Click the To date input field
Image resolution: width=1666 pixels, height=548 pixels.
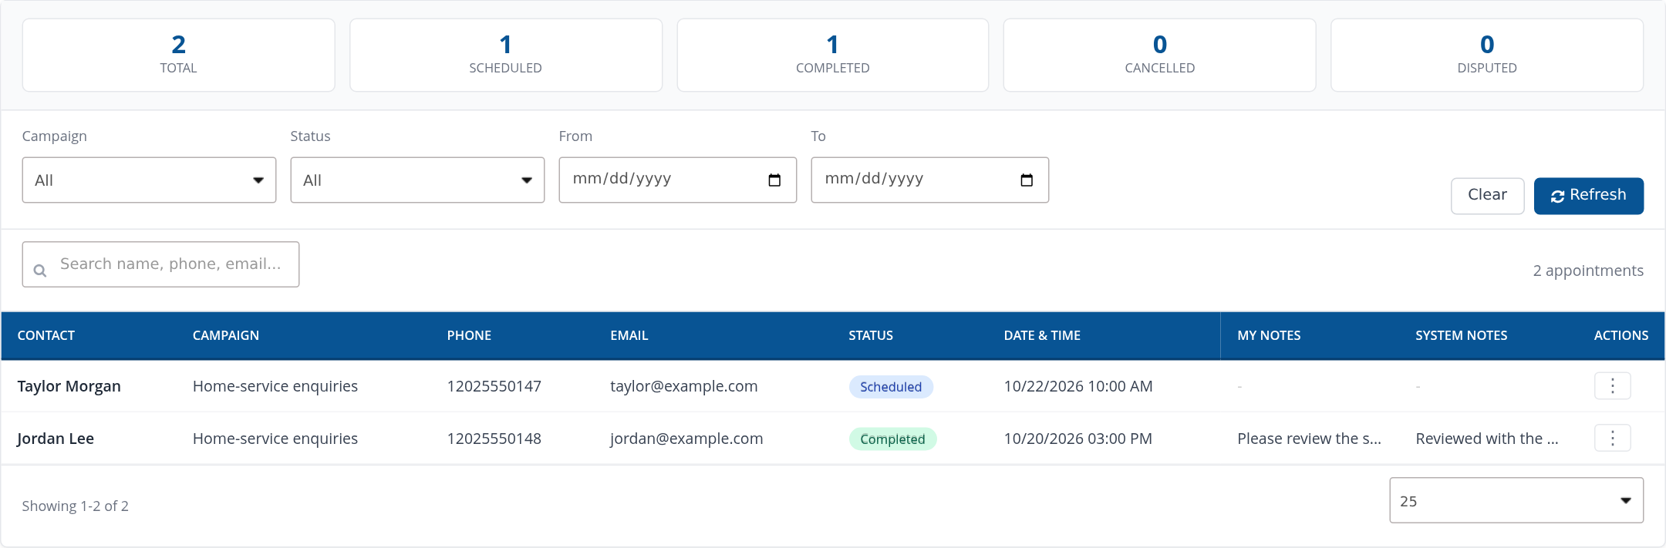tap(929, 180)
